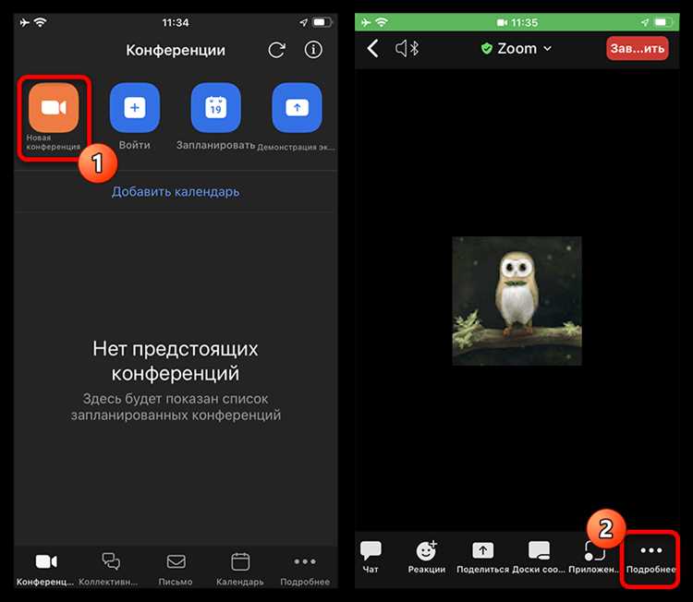Open Доски сообщений whiteboard icon
The width and height of the screenshot is (693, 602).
539,558
